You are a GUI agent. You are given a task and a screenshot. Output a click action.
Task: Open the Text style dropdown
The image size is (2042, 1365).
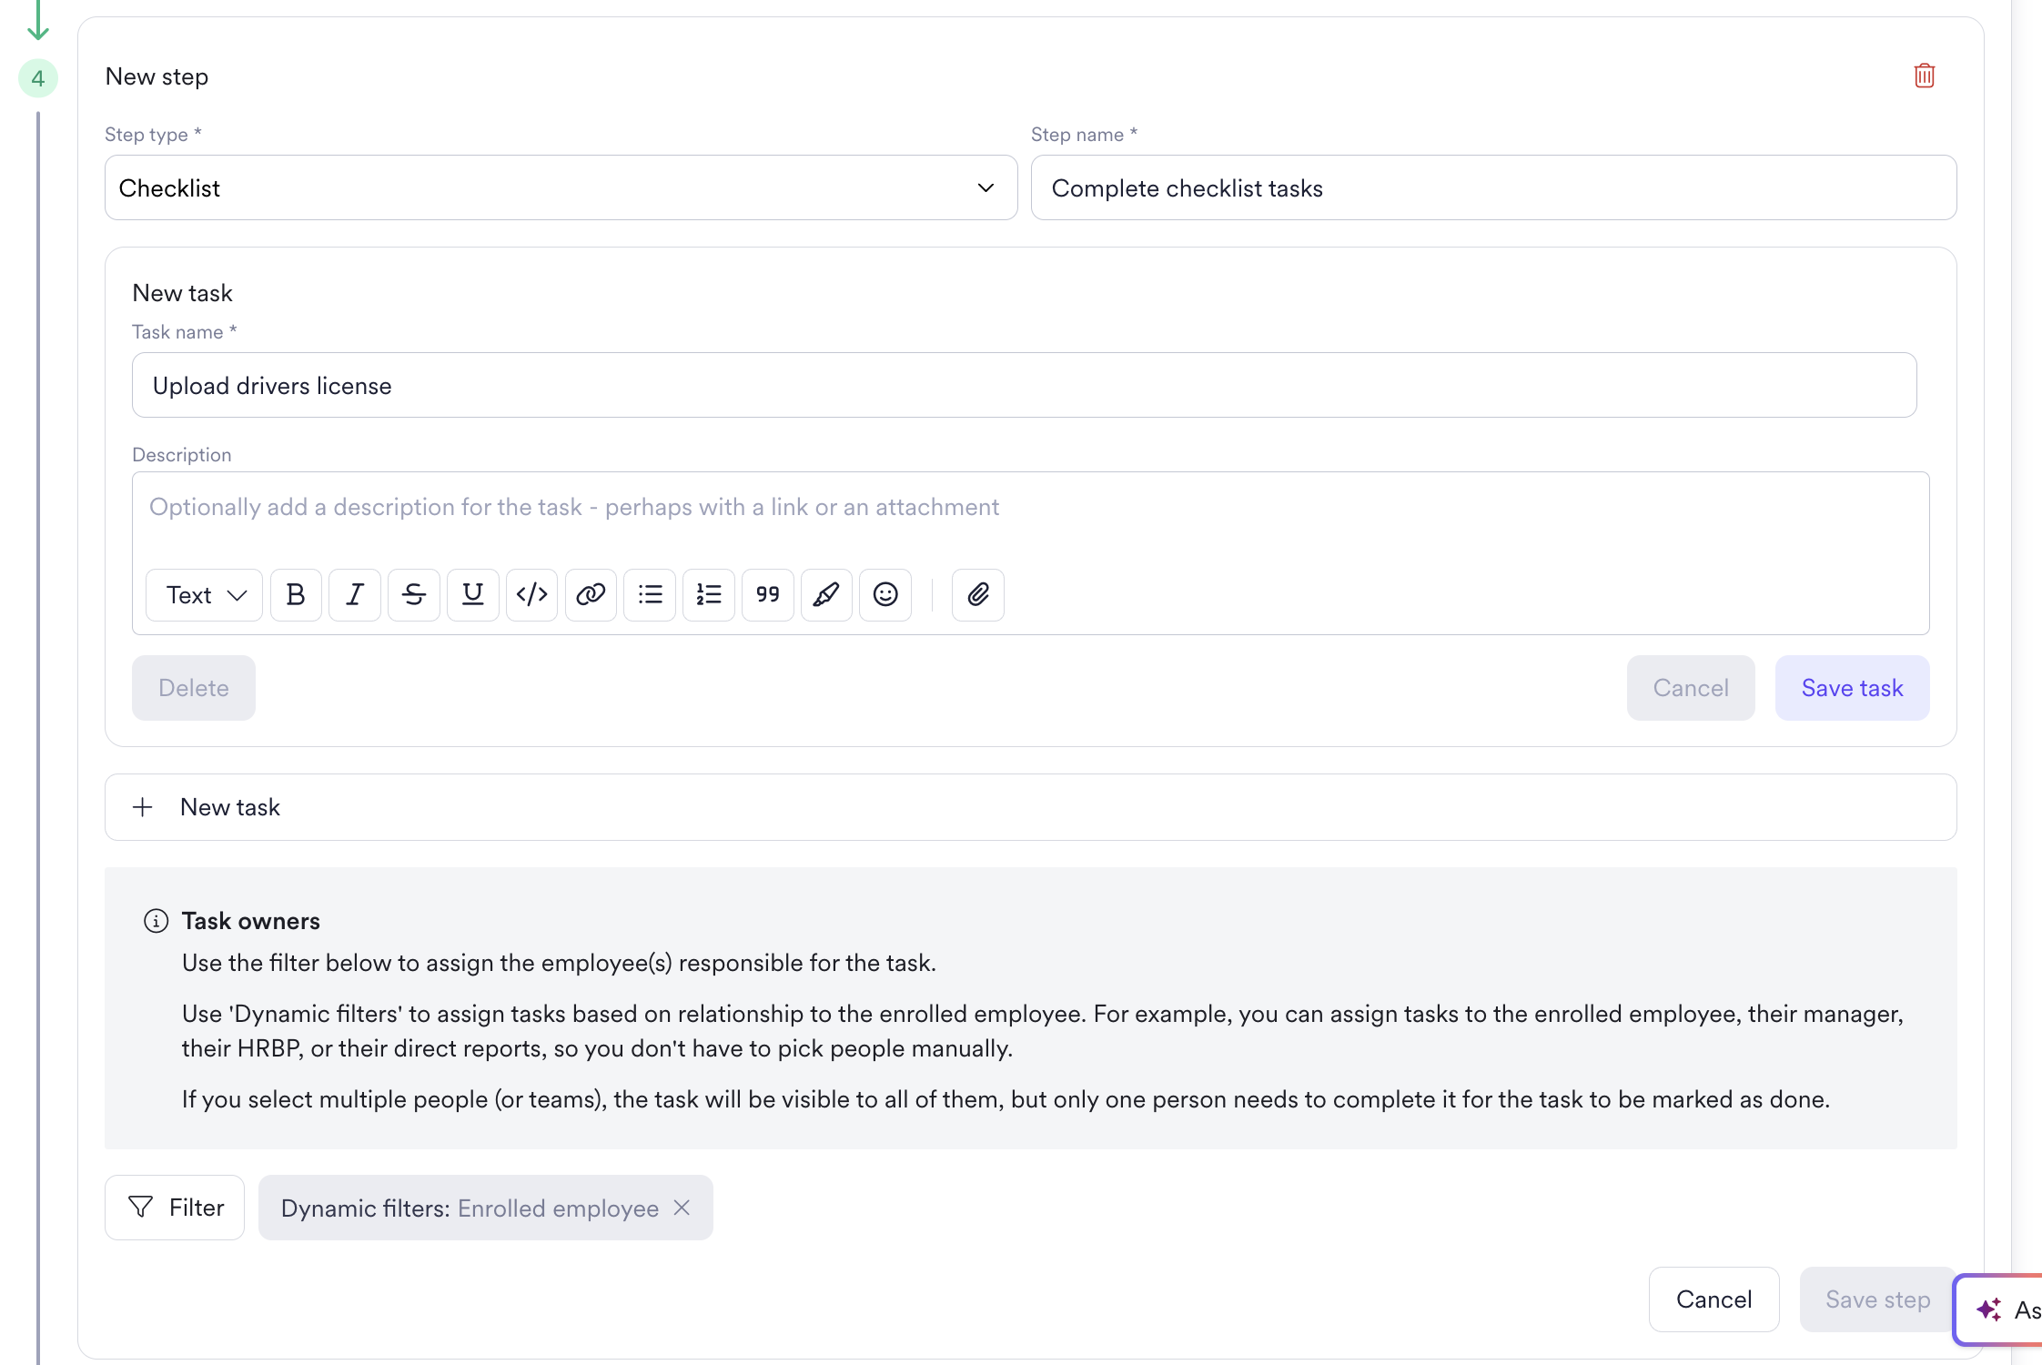(x=205, y=595)
